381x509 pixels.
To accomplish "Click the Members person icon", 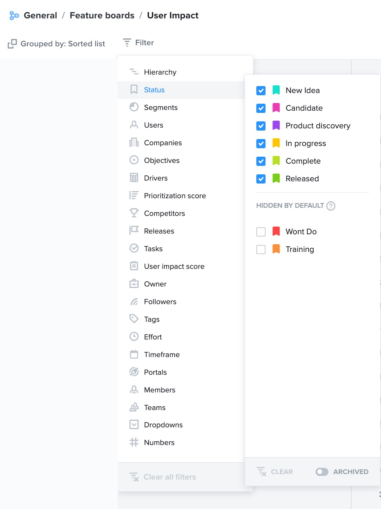I will tap(134, 389).
